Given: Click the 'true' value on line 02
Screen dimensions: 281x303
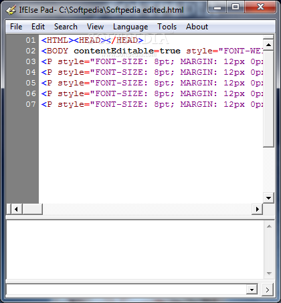Looking at the screenshot, I should [x=170, y=51].
